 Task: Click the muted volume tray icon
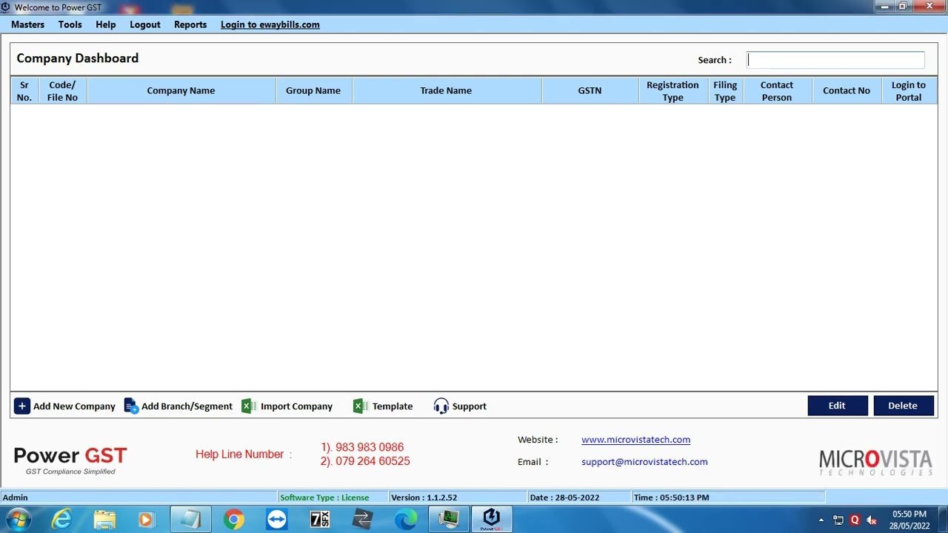(x=872, y=520)
